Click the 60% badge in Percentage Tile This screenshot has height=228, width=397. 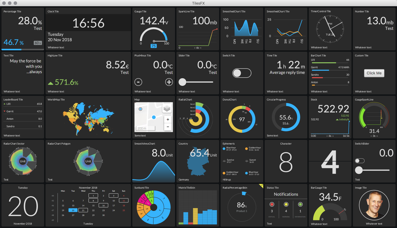click(x=38, y=43)
